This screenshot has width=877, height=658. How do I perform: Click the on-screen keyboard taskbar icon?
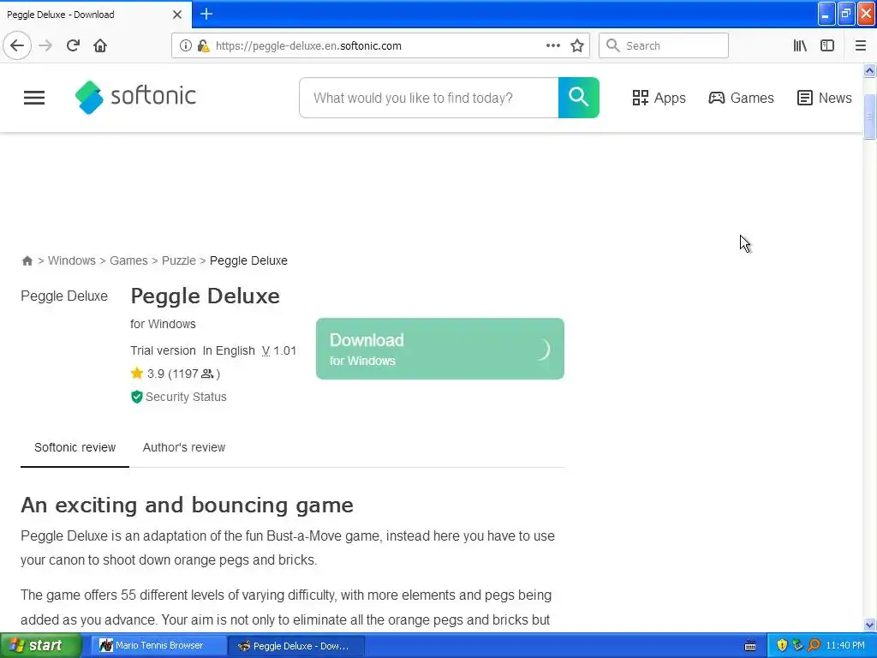(750, 646)
